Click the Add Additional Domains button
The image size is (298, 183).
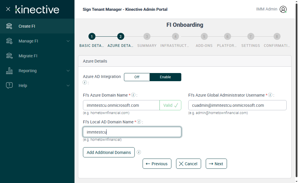click(109, 152)
